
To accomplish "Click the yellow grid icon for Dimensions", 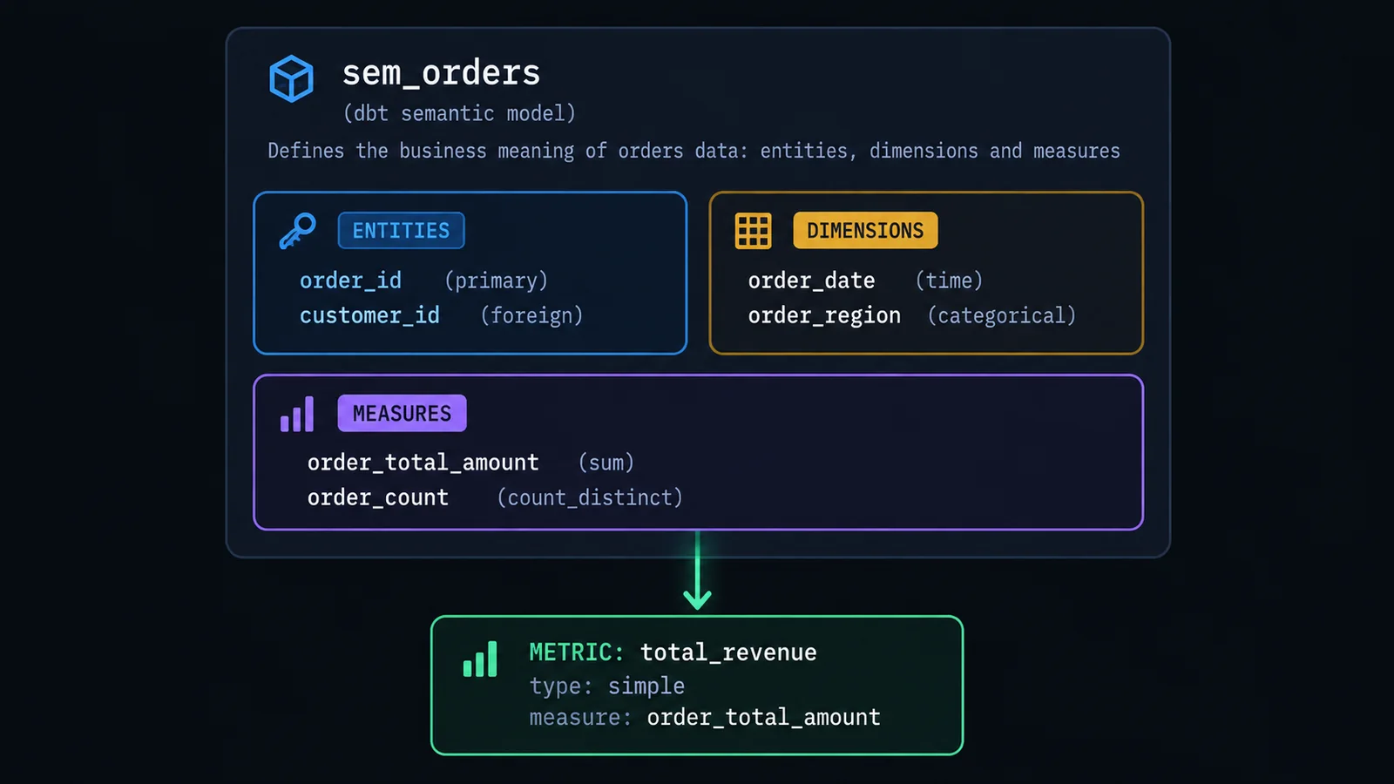I will 753,231.
